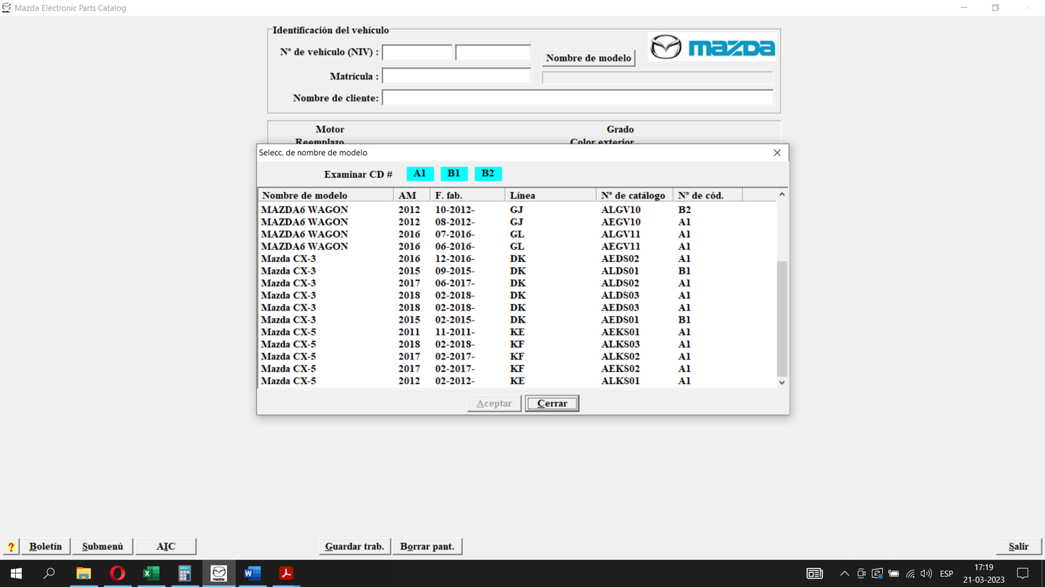1045x587 pixels.
Task: Select MAZDA6 WAGON row AEGV11
Action: [517, 247]
